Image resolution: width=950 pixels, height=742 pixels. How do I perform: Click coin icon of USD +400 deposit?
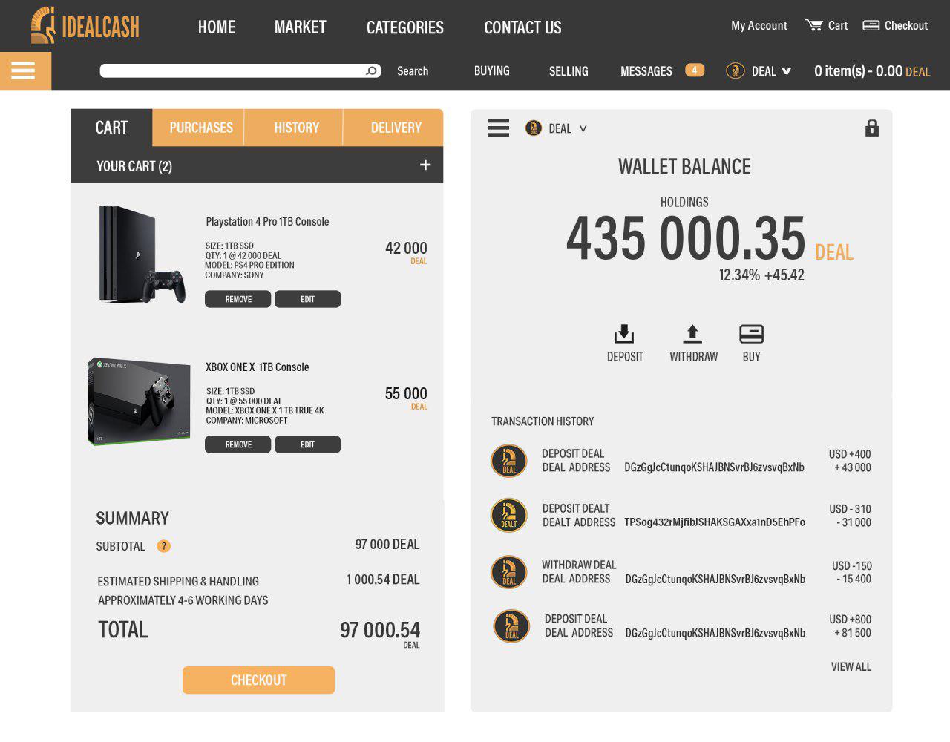tap(509, 461)
